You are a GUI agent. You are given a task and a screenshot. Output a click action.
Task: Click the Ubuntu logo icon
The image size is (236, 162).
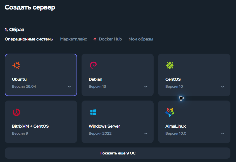tap(16, 65)
